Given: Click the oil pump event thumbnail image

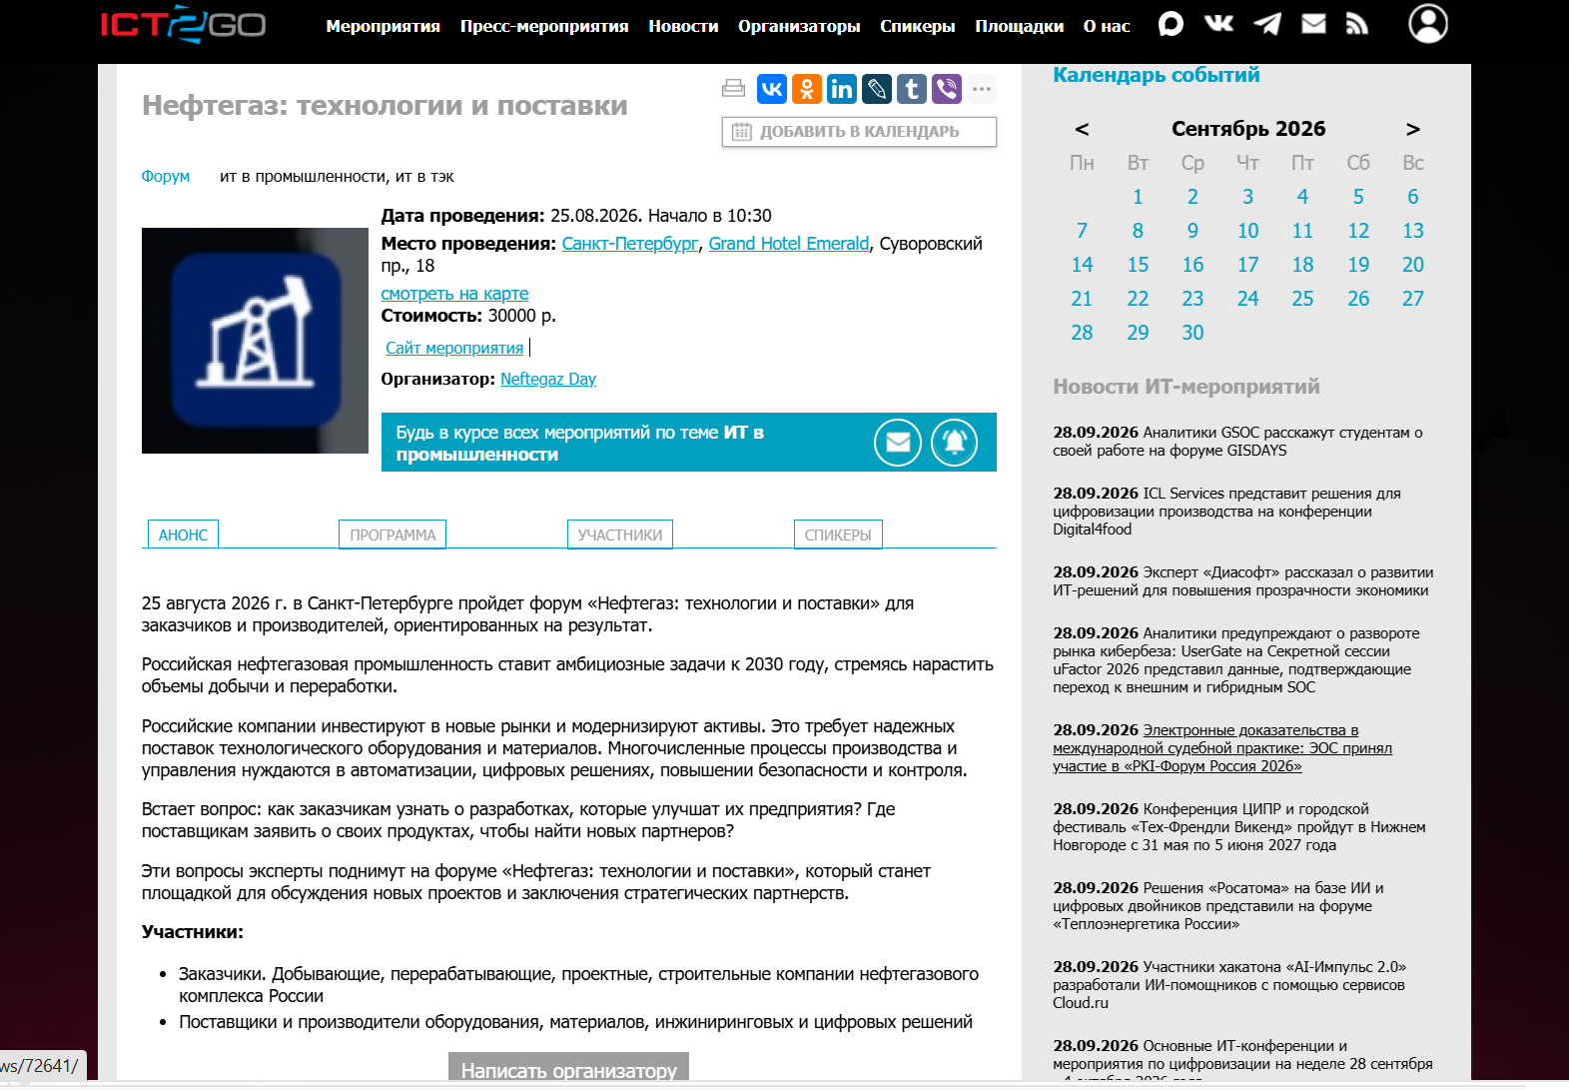Looking at the screenshot, I should click(255, 341).
